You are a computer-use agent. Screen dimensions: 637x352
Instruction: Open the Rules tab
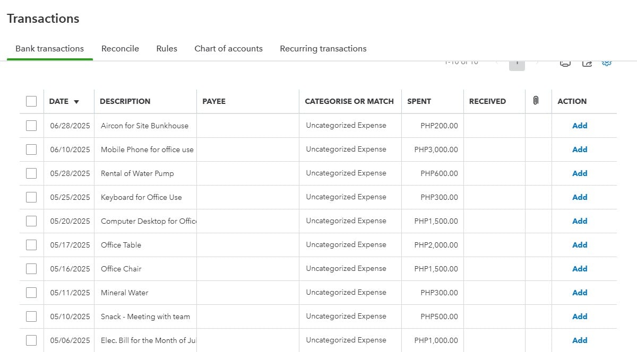tap(167, 49)
